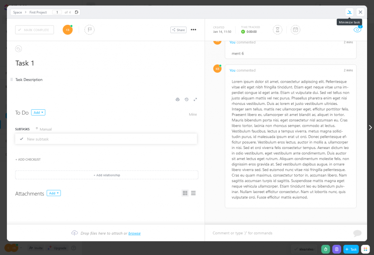
Task: Set priority with the flag icon
Action: 89,30
